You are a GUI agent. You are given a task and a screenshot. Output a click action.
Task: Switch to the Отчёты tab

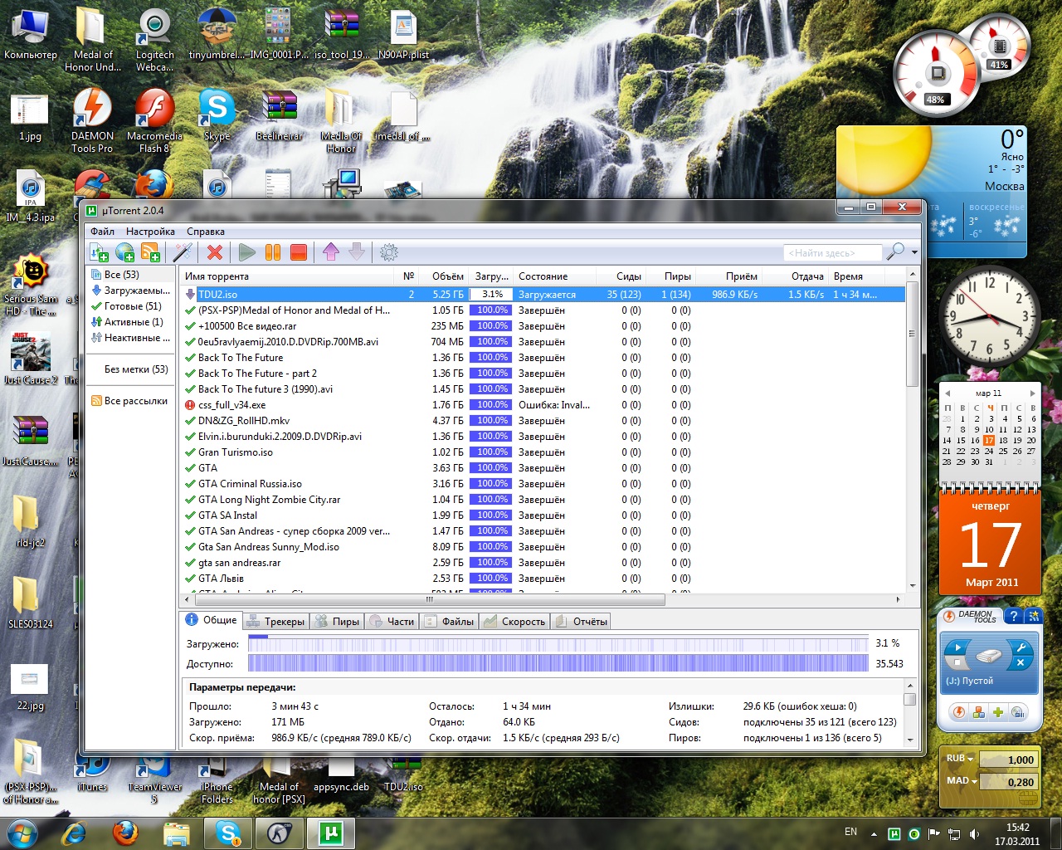(582, 621)
